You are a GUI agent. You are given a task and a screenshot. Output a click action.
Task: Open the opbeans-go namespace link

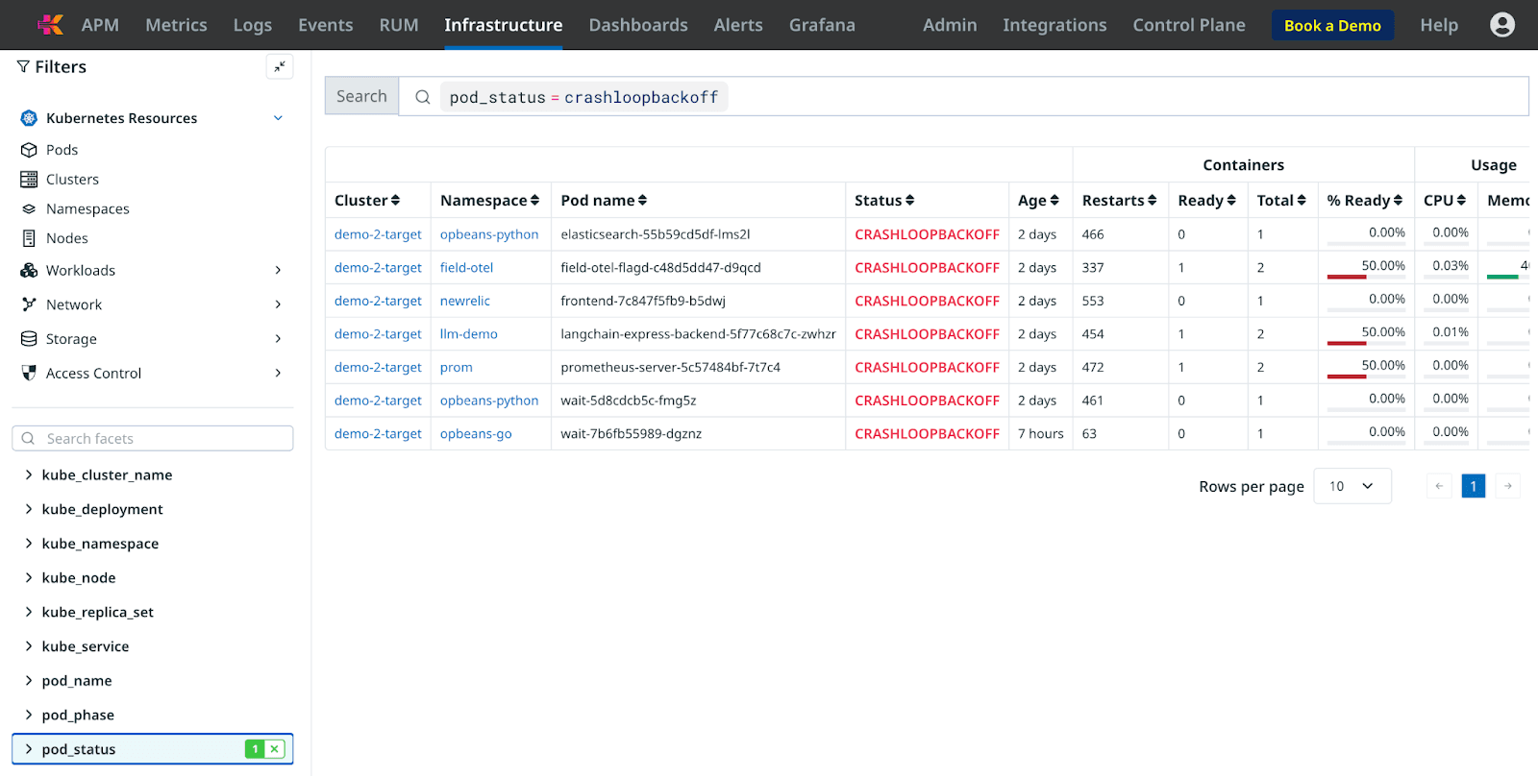476,434
